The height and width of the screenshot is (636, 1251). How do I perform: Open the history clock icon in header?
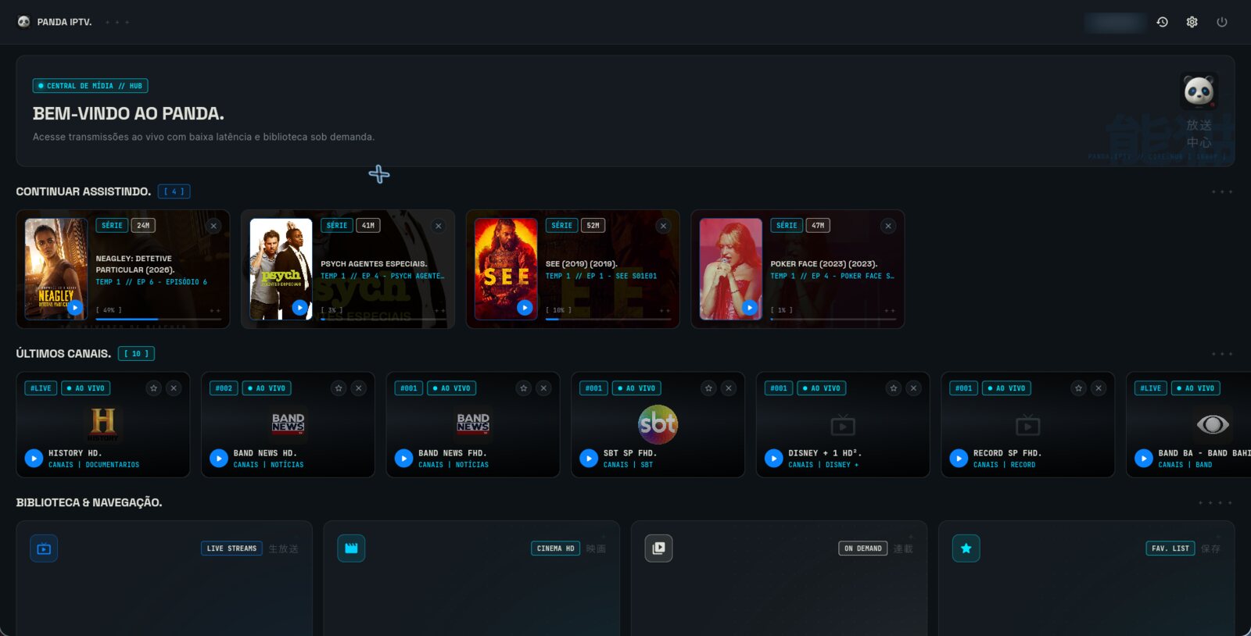click(x=1162, y=22)
